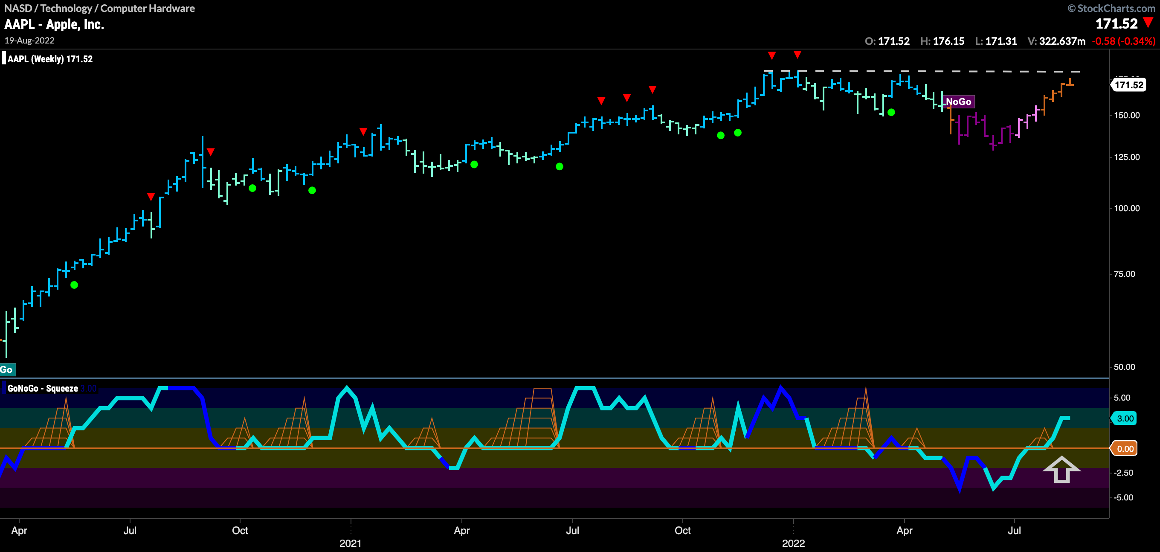Viewport: 1160px width, 552px height.
Task: Click the red triangle marker above the late-2021 high
Action: (772, 55)
